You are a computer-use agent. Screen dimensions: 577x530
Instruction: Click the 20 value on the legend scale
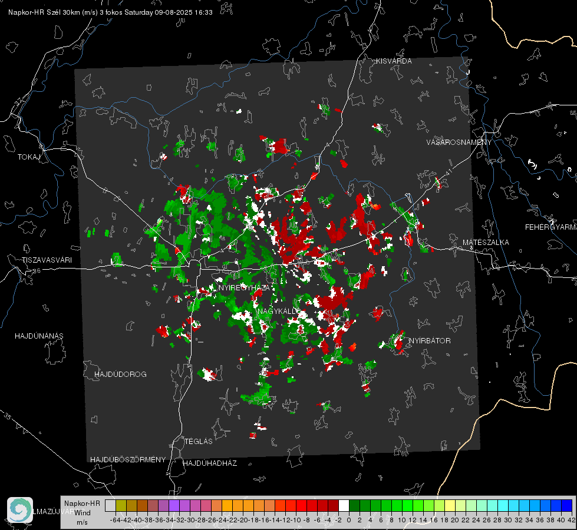point(455,521)
